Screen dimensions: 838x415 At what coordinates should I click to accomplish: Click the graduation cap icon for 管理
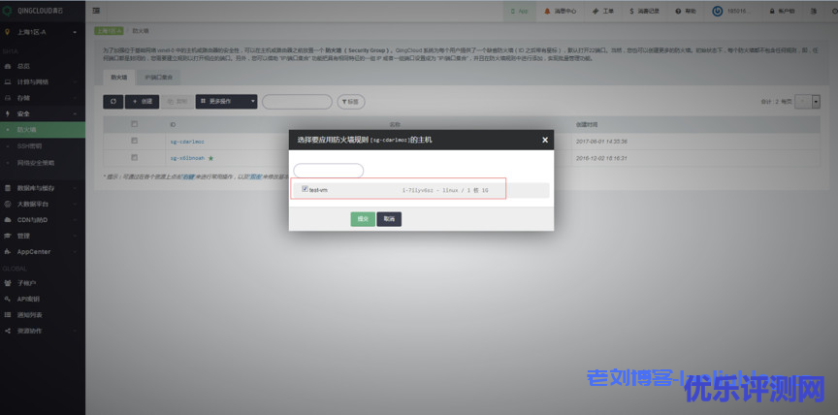click(x=7, y=236)
